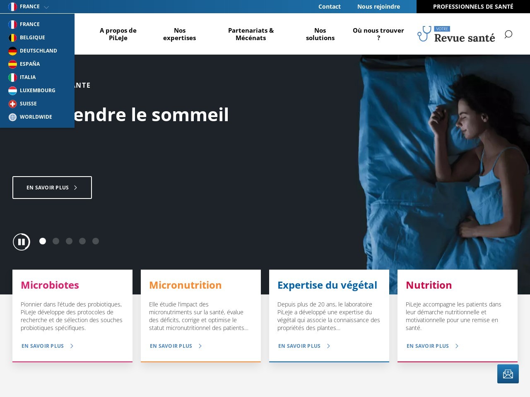Jump to the fifth carousel slide dot
Viewport: 530px width, 397px height.
pyautogui.click(x=96, y=241)
